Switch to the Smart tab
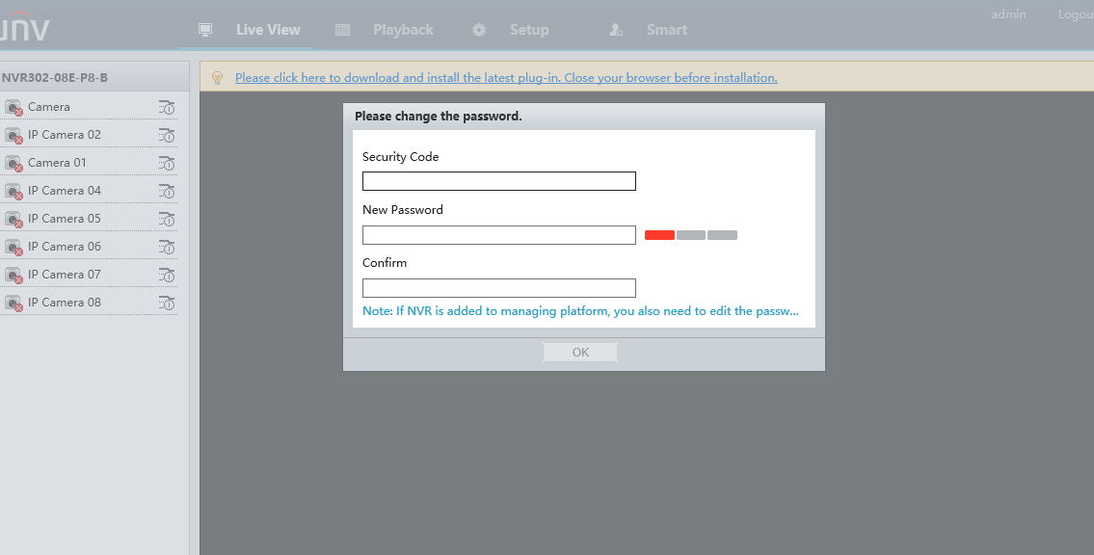The image size is (1094, 555). 666,30
